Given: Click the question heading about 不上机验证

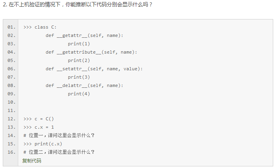Looking at the screenshot, I should click(77, 4).
